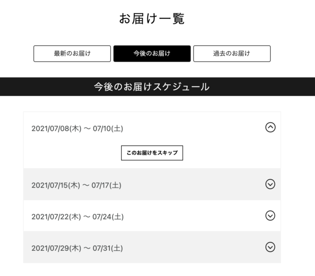Image resolution: width=315 pixels, height=276 pixels.
Task: Expand the 2021/07/29 delivery chevron icon
Action: point(270,247)
